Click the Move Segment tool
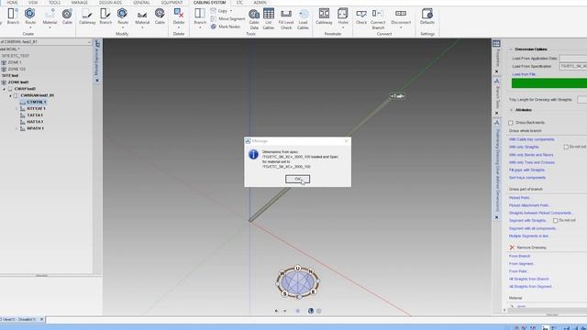Viewport: 587px width, 330px height. pos(228,18)
